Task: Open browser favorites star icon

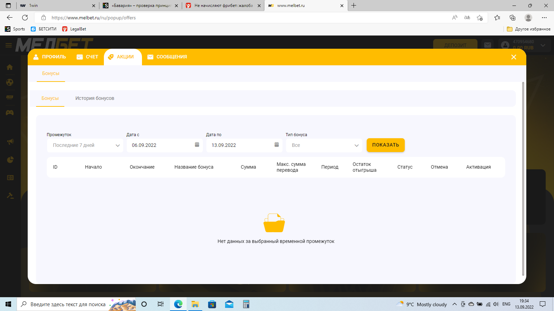Action: pyautogui.click(x=497, y=18)
